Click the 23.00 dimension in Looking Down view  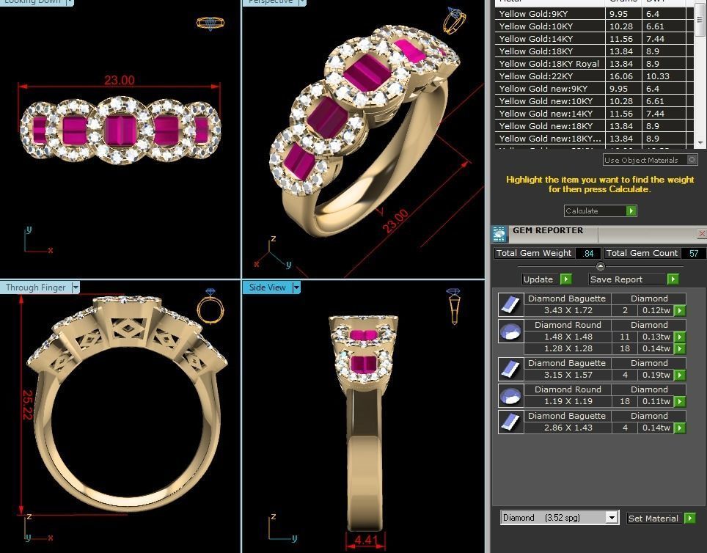tap(120, 80)
